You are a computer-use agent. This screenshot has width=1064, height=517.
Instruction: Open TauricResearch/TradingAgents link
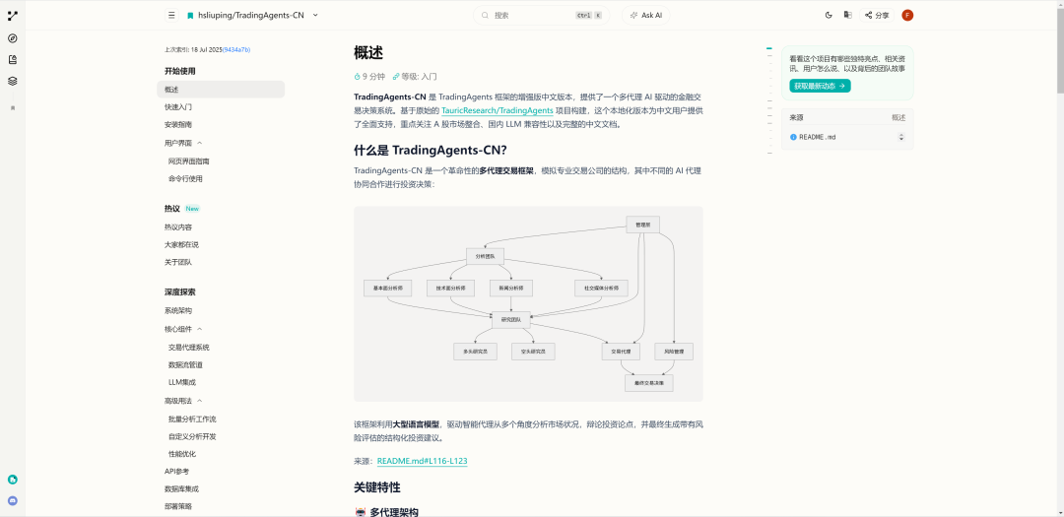pyautogui.click(x=498, y=110)
